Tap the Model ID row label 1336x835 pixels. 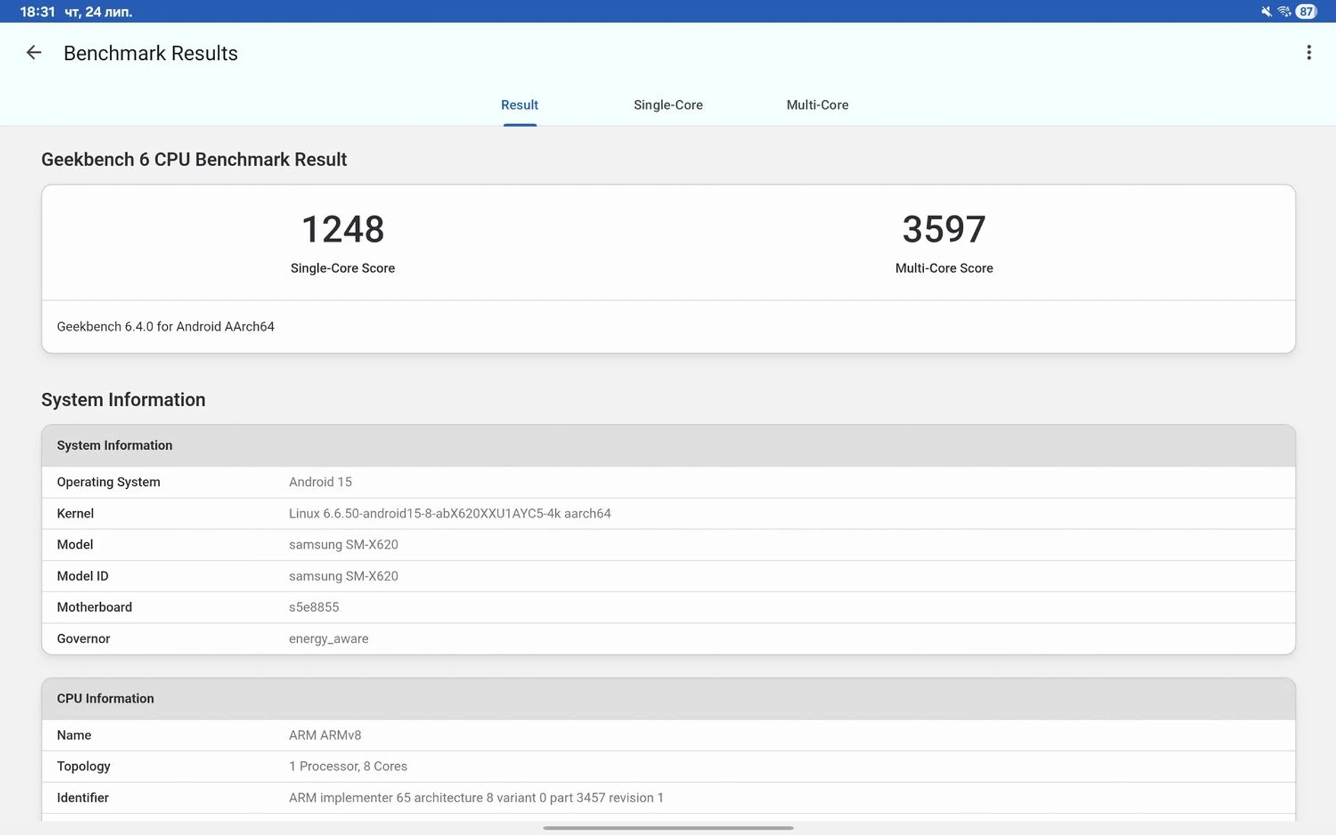click(83, 576)
